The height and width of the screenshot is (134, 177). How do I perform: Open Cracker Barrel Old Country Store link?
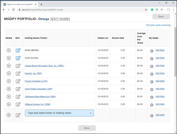pos(44,66)
